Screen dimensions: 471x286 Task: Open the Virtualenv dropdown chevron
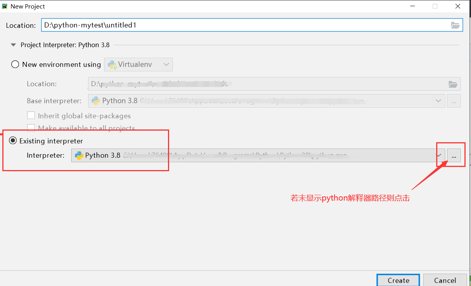pos(166,65)
